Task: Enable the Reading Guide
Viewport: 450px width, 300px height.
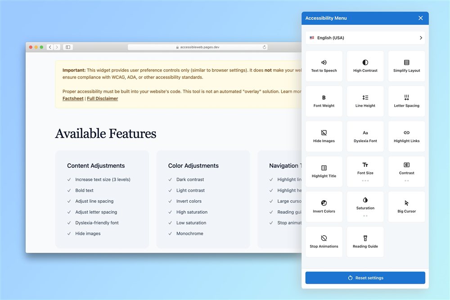Action: click(x=365, y=242)
